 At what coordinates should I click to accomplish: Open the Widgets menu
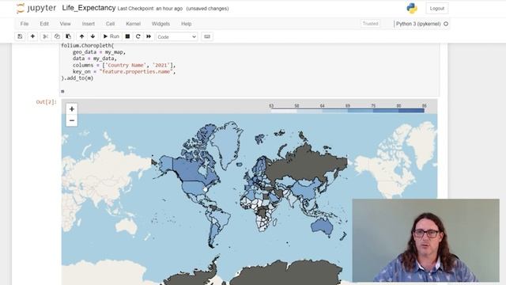click(x=160, y=24)
